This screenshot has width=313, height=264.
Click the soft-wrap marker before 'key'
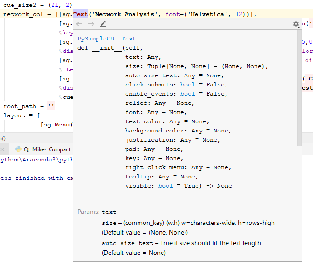pos(60,33)
